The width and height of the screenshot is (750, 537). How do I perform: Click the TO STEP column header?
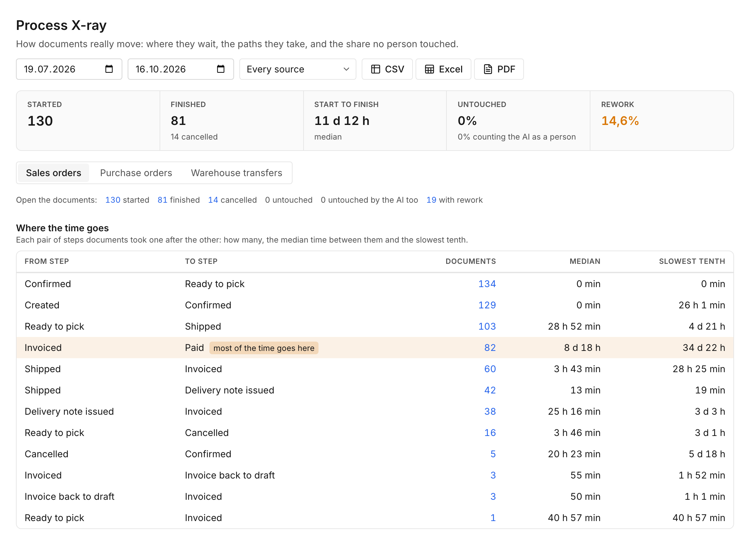coord(201,261)
